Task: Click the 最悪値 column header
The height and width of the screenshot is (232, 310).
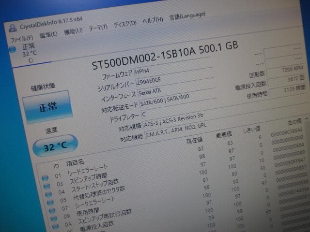Action: pyautogui.click(x=224, y=134)
